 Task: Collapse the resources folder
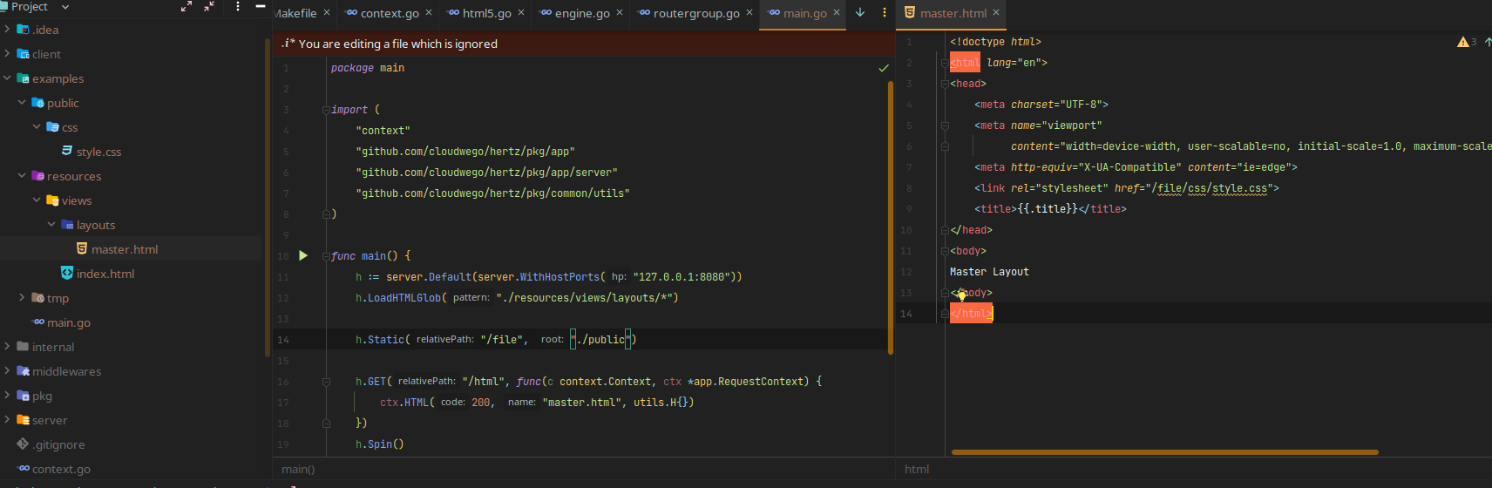click(x=22, y=176)
